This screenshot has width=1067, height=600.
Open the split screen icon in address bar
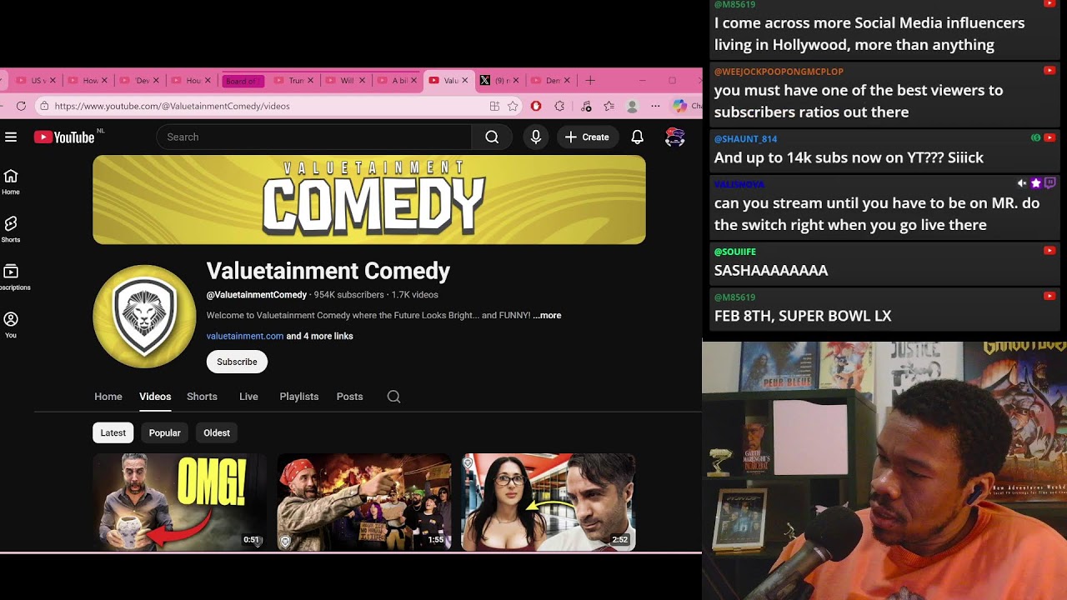494,106
